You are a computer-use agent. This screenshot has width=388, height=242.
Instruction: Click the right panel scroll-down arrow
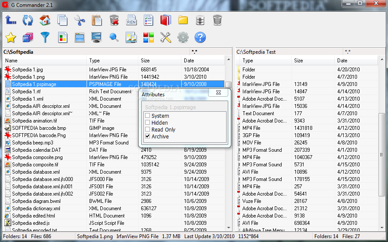pyautogui.click(x=382, y=228)
